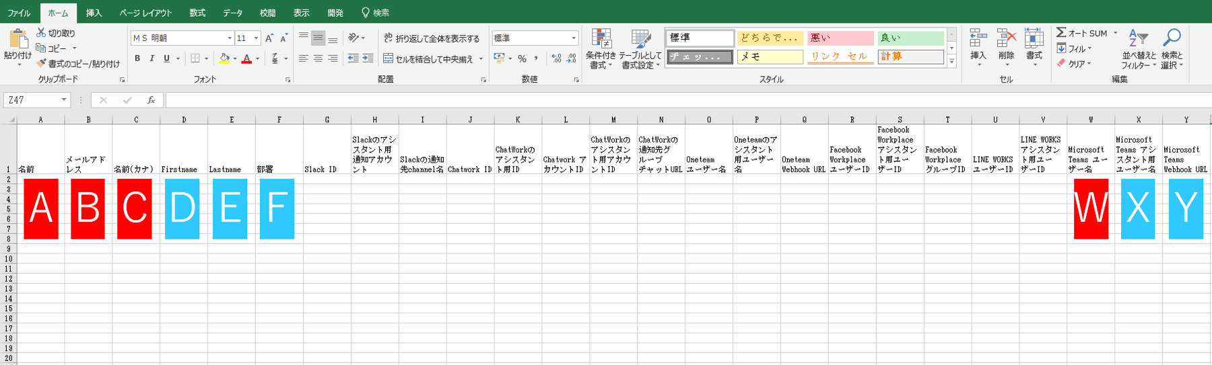The image size is (1212, 365).
Task: Click the フィル fill button
Action: click(1075, 48)
